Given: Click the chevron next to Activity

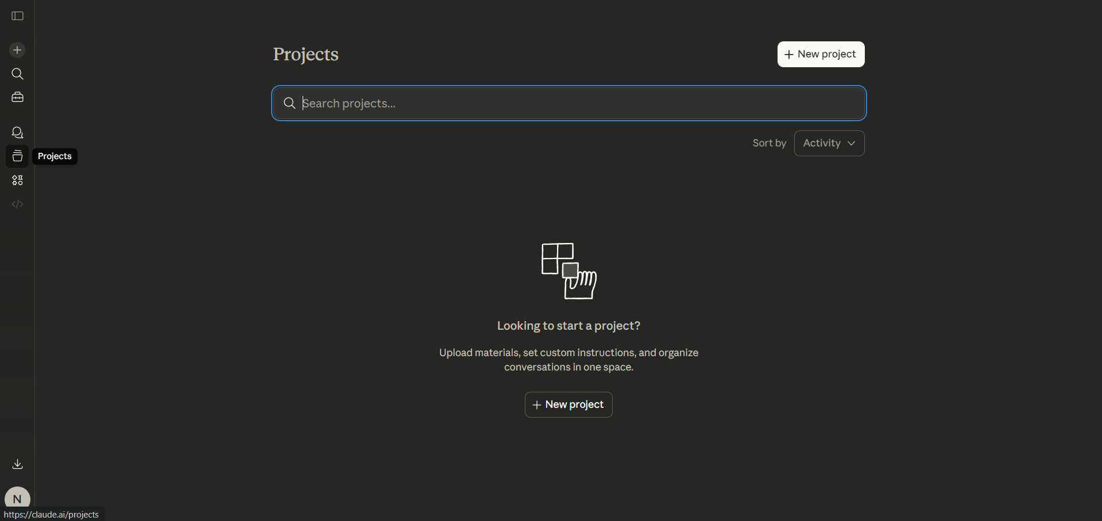Looking at the screenshot, I should [852, 143].
